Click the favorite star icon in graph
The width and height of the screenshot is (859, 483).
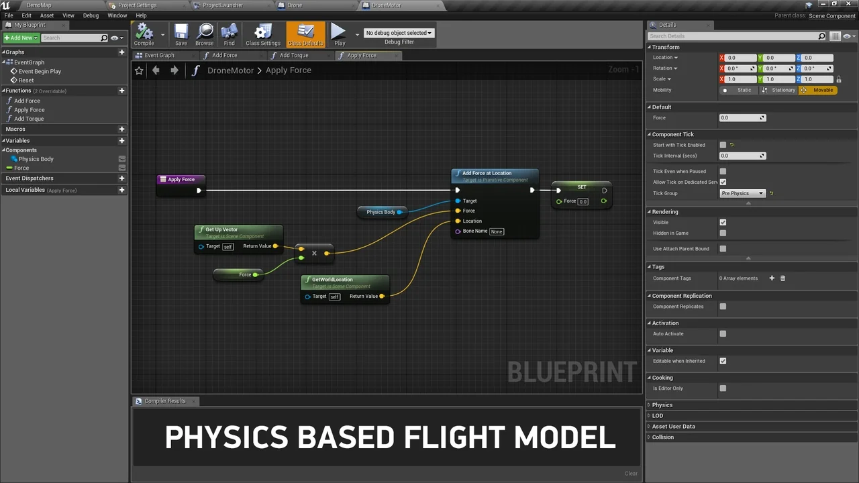[x=139, y=70]
